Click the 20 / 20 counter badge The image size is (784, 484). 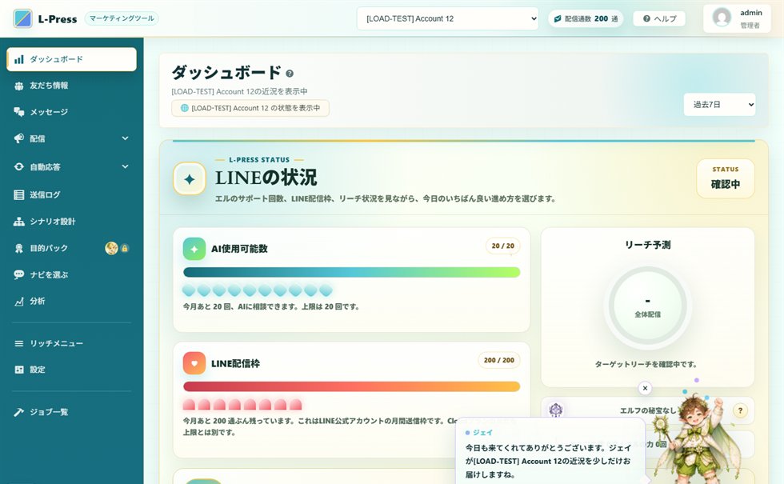(502, 246)
